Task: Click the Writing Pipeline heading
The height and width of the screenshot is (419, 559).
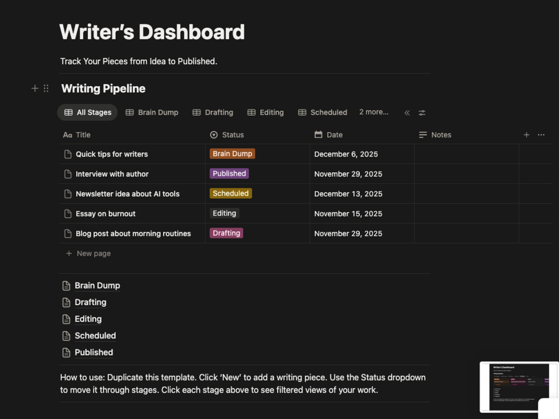Action: [103, 89]
